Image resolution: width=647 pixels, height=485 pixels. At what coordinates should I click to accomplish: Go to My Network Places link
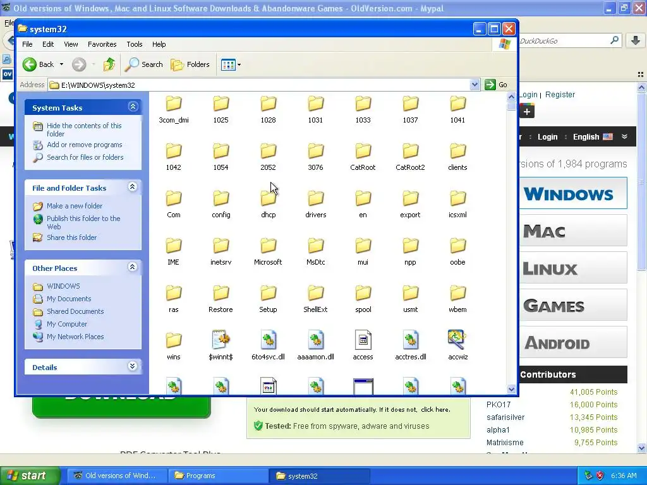(75, 337)
